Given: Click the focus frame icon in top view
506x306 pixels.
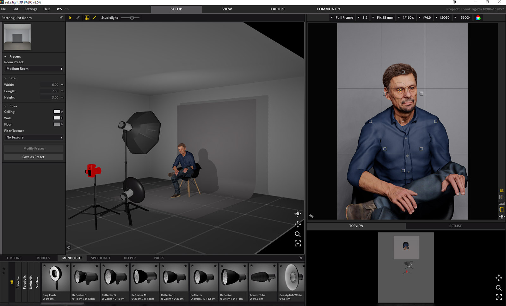Looking at the screenshot, I should tap(499, 297).
